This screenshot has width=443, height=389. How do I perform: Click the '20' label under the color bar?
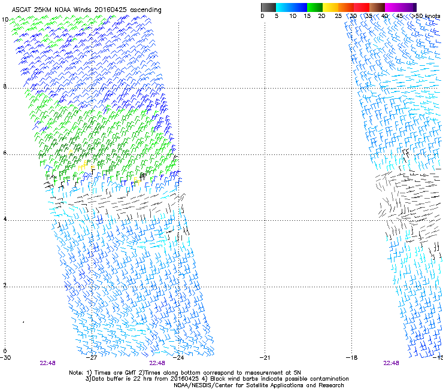pos(321,16)
